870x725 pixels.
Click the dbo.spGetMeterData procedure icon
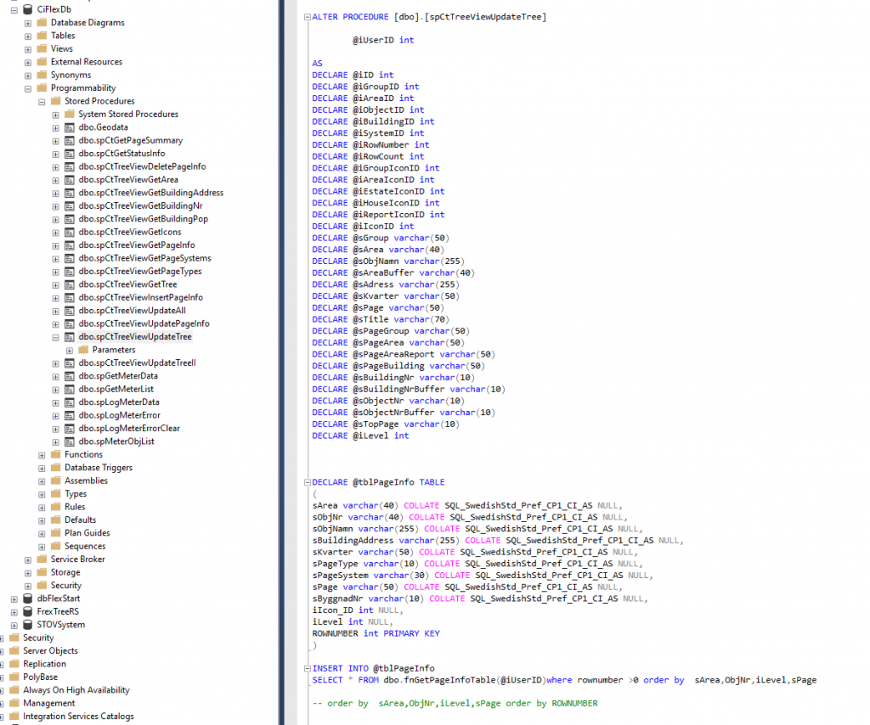70,376
